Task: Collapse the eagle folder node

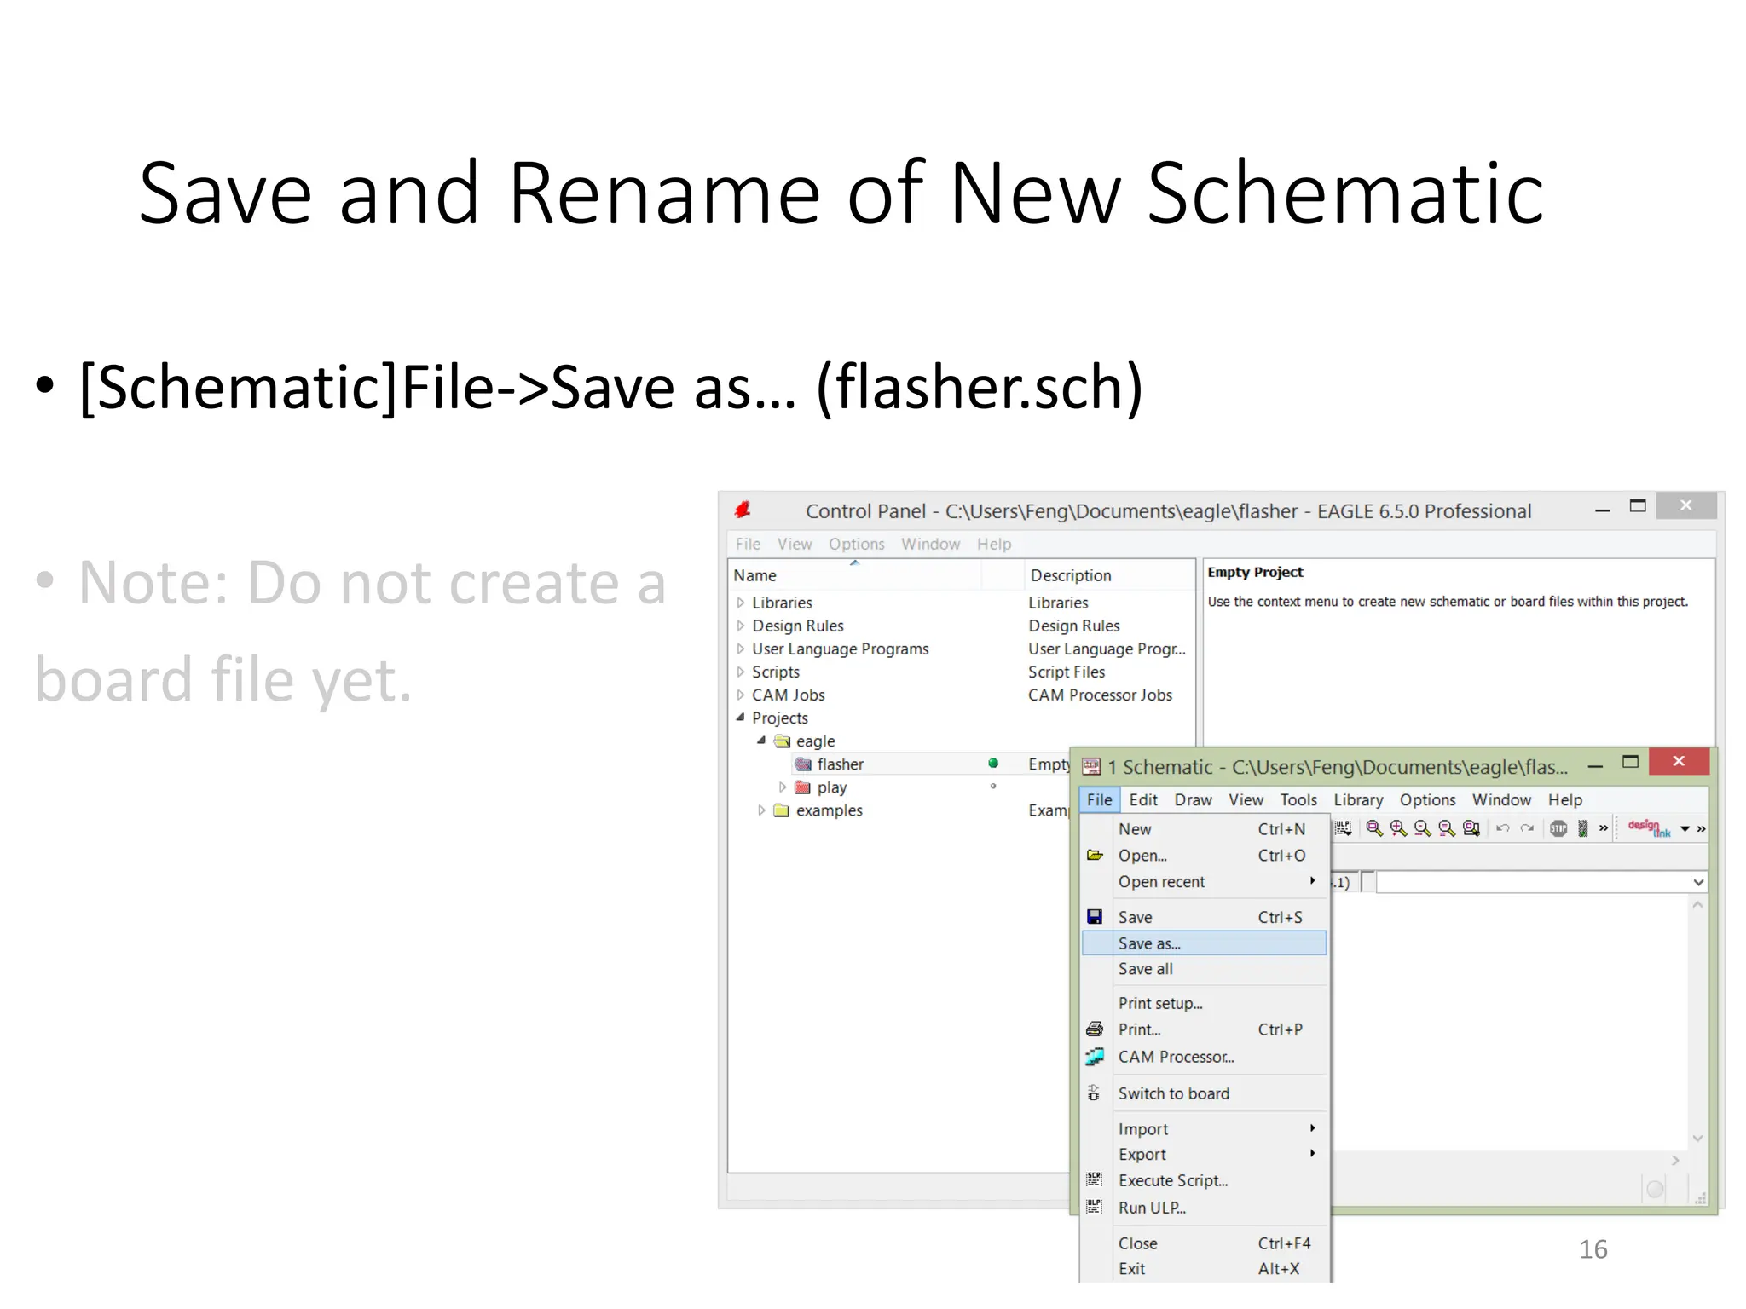Action: coord(761,740)
